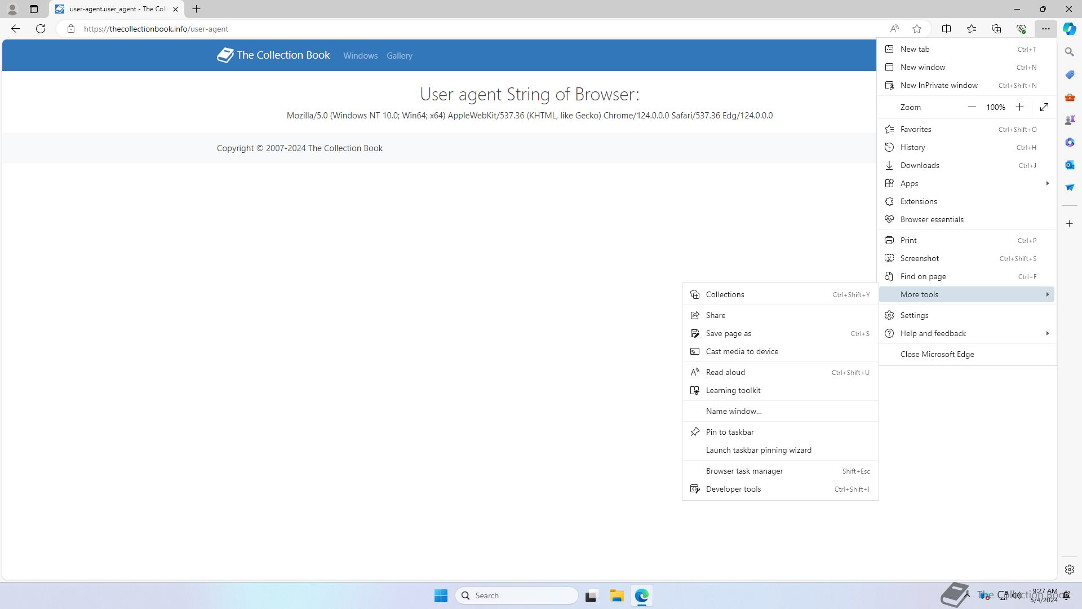Image resolution: width=1082 pixels, height=609 pixels.
Task: Choose Browser task manager menu entry
Action: point(744,471)
